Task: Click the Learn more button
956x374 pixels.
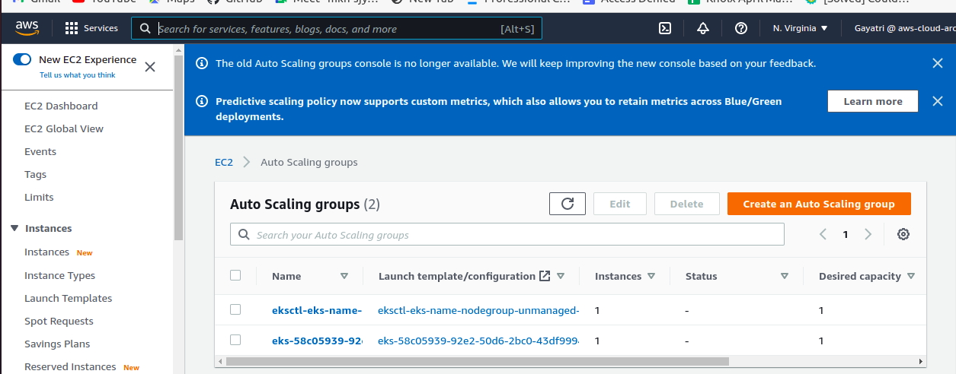Action: pos(873,101)
